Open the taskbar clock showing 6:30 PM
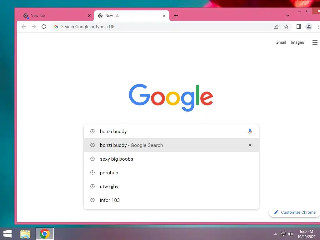 click(306, 234)
